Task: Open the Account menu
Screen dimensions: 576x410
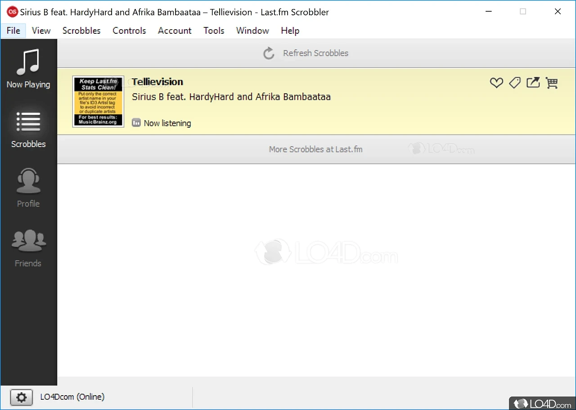Action: [175, 31]
